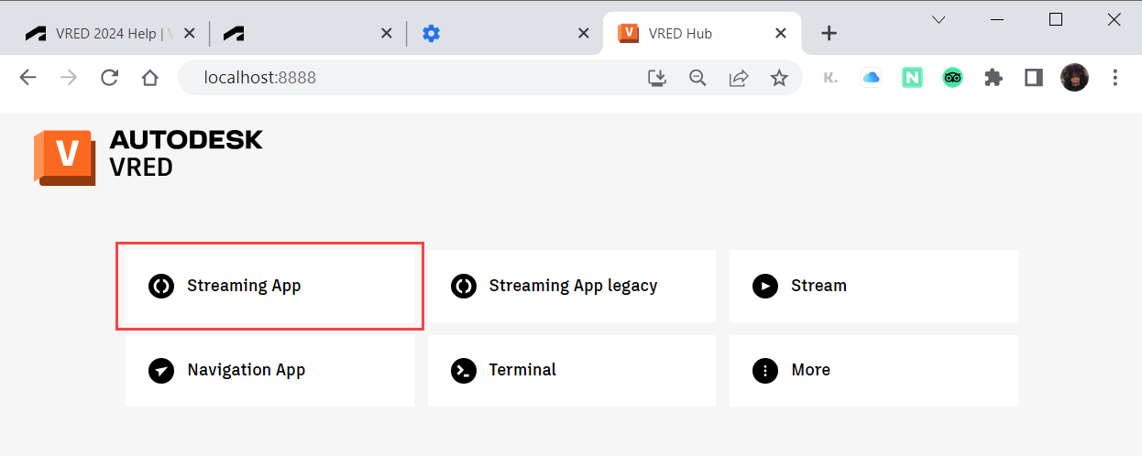Go to the browser home page
The image size is (1142, 456).
click(150, 78)
